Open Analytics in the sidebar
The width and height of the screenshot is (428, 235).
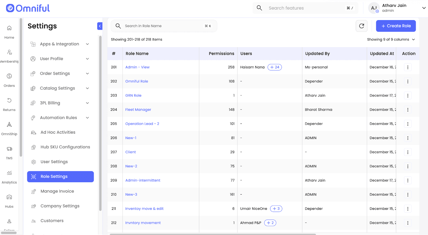coord(9,176)
